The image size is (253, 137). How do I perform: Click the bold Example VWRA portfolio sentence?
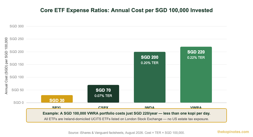tap(126, 113)
